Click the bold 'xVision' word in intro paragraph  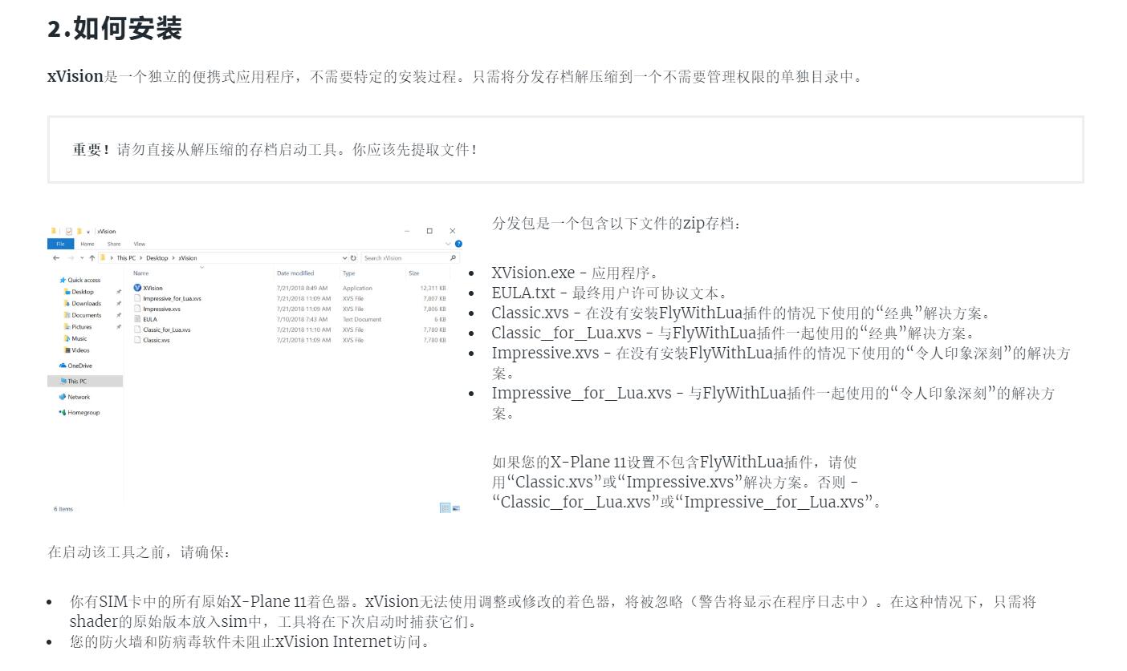[75, 77]
